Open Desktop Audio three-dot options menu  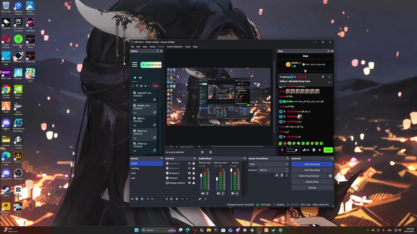click(x=207, y=193)
